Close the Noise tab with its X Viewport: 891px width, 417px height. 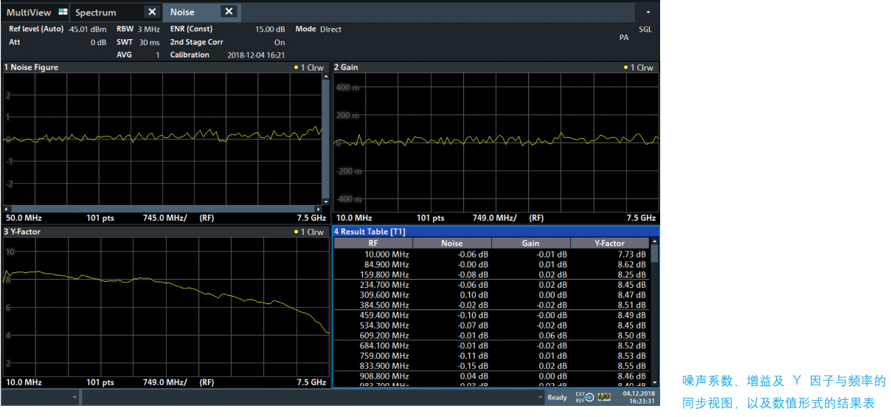[x=229, y=12]
